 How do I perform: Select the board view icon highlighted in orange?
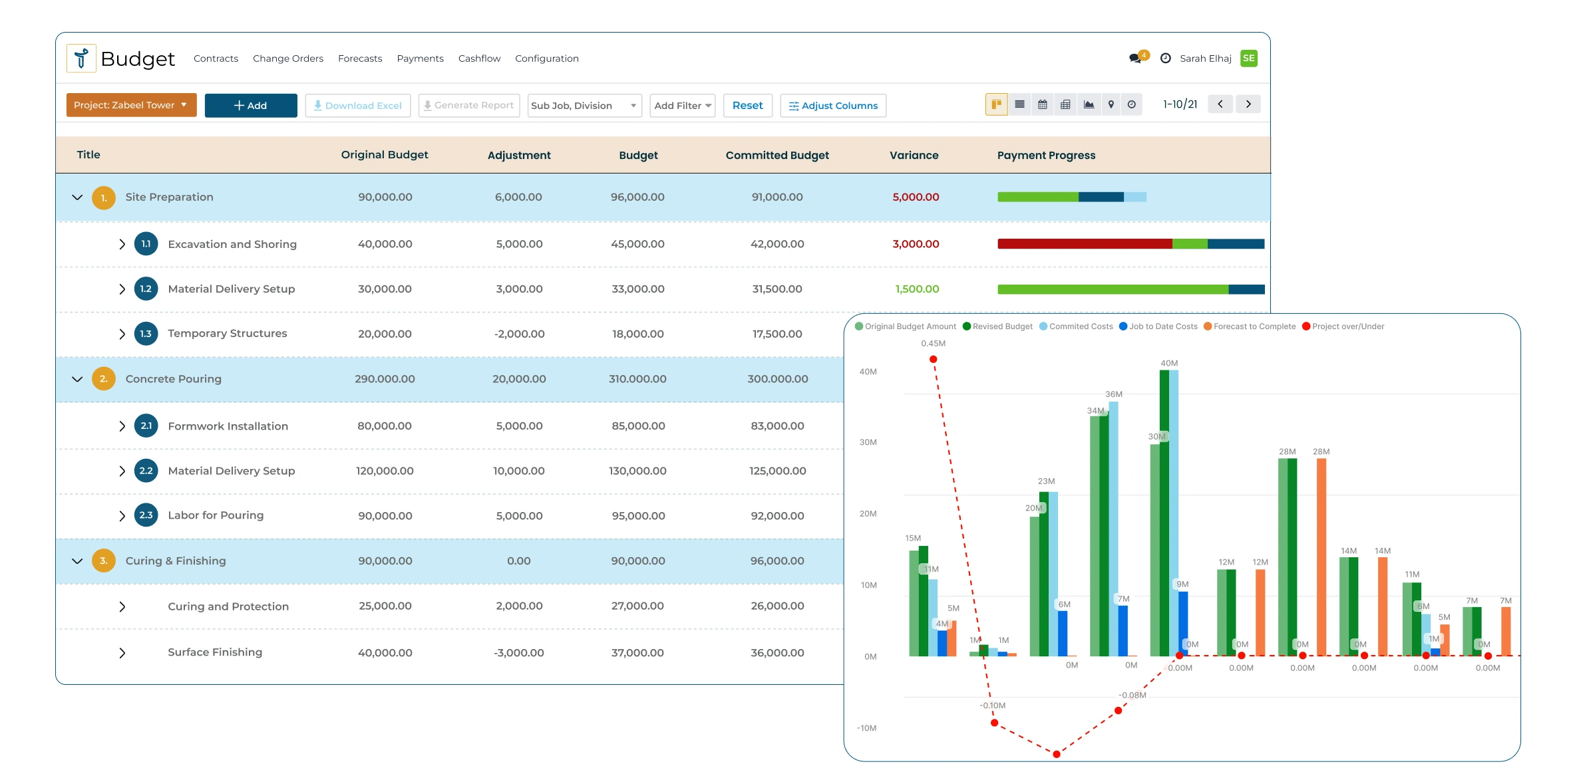point(996,104)
